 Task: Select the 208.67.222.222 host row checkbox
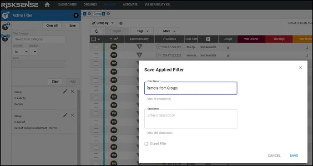point(96,55)
